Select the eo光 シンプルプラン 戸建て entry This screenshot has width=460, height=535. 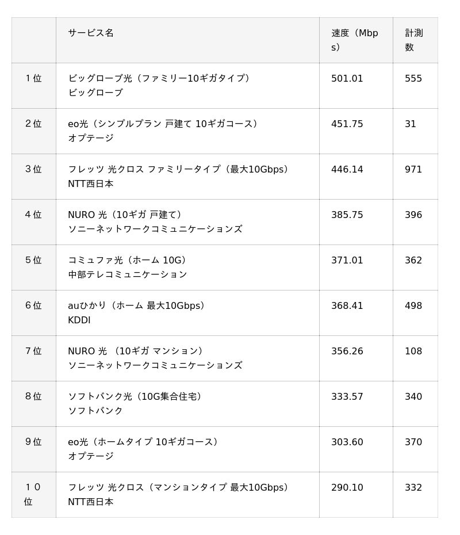click(164, 124)
